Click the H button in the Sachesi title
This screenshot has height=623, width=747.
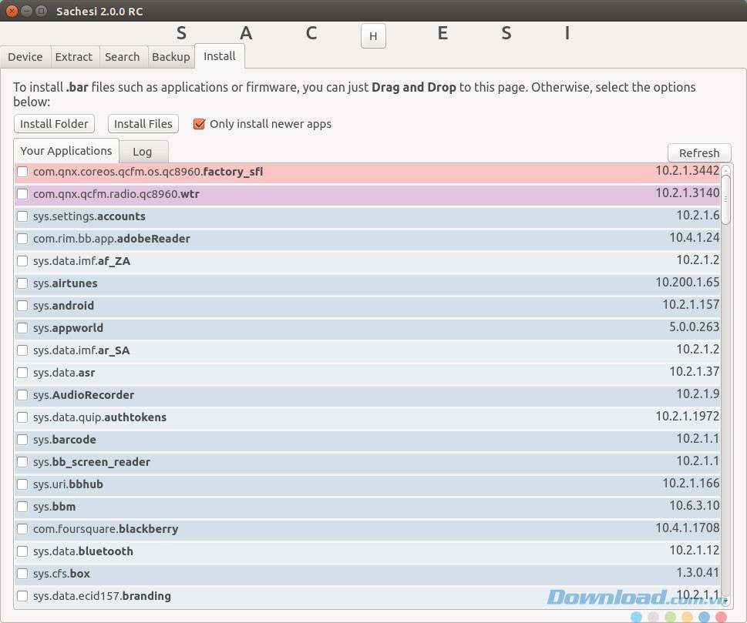click(x=373, y=36)
